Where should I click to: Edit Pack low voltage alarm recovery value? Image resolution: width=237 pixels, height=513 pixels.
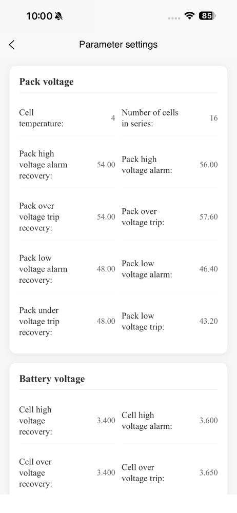tap(106, 269)
